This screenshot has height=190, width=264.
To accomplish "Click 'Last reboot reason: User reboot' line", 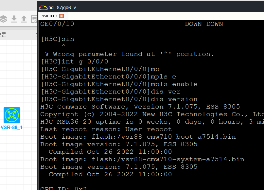I will tap(106, 129).
